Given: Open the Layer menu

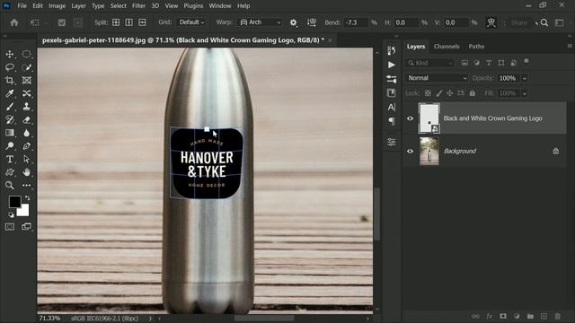Looking at the screenshot, I should pyautogui.click(x=78, y=6).
